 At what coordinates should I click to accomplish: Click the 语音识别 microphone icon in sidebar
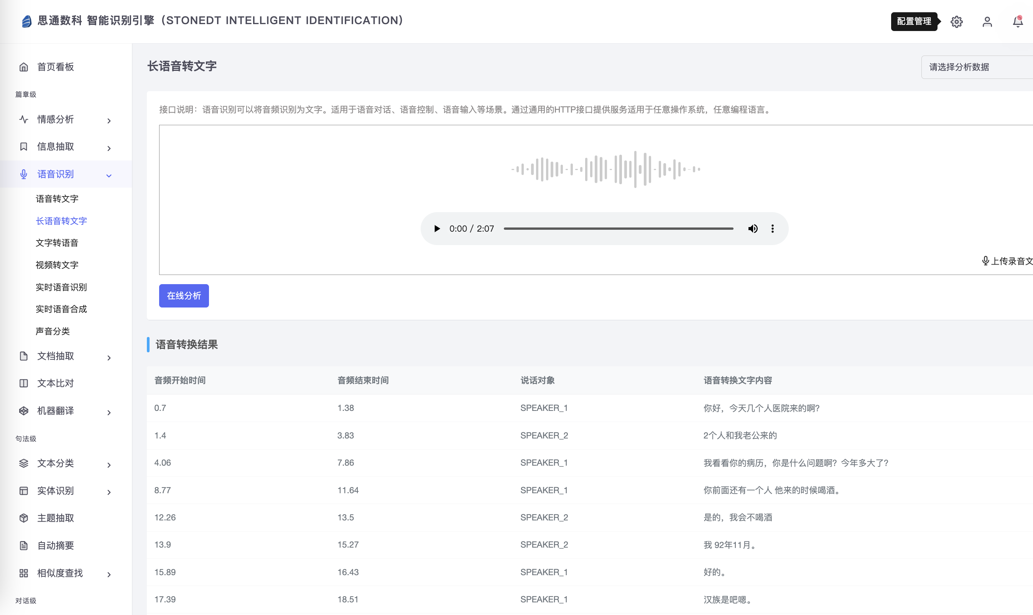click(23, 174)
